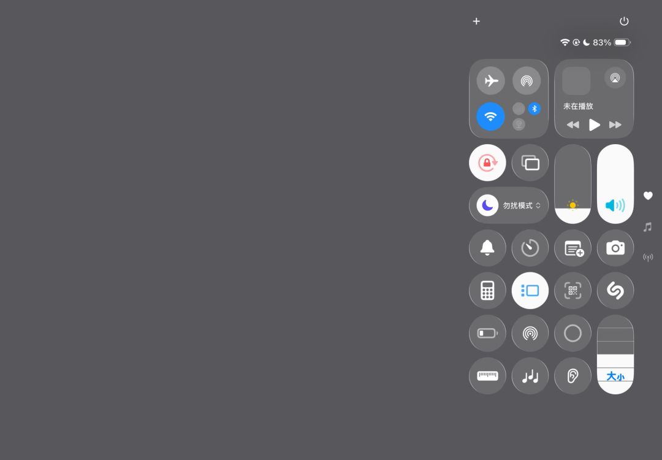662x460 pixels.
Task: Disable the red rotation lock toggle
Action: pyautogui.click(x=487, y=163)
